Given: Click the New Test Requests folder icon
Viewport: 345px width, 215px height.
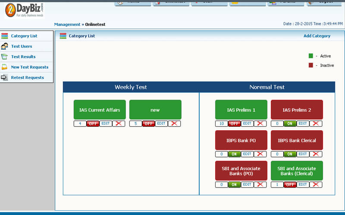Looking at the screenshot, I should click(x=5, y=67).
